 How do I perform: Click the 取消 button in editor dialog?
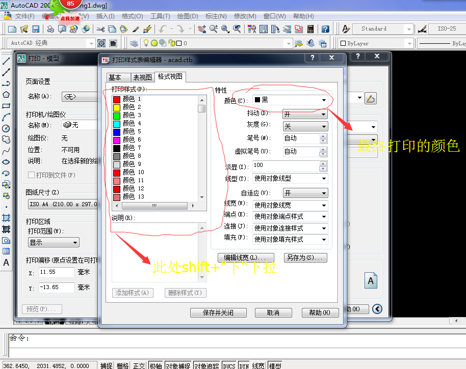coord(273,313)
